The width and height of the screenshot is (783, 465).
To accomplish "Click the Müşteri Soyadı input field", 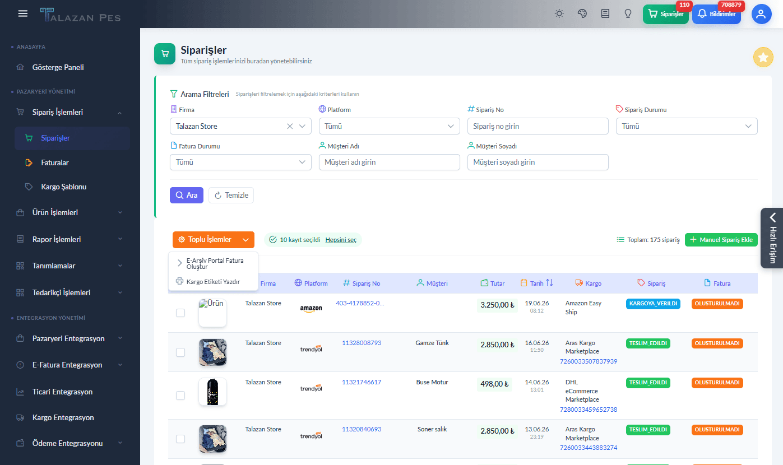I will (538, 162).
